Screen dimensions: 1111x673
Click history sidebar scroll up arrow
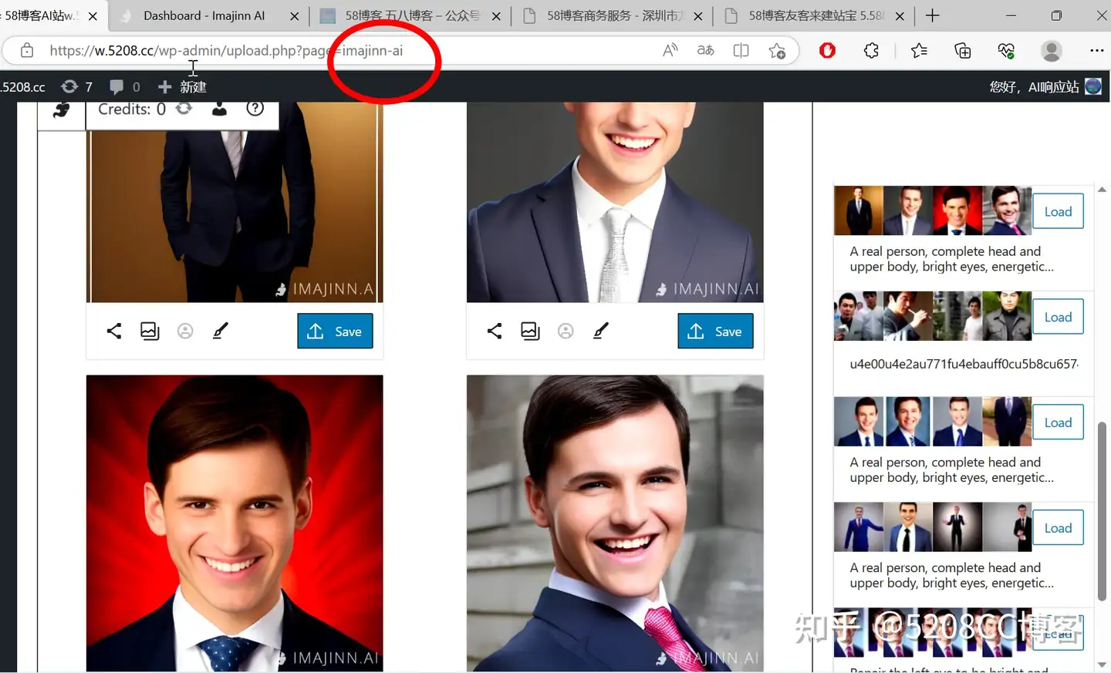1102,190
